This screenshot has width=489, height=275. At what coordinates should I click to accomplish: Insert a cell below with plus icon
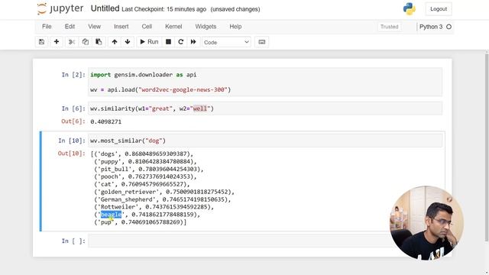click(57, 42)
